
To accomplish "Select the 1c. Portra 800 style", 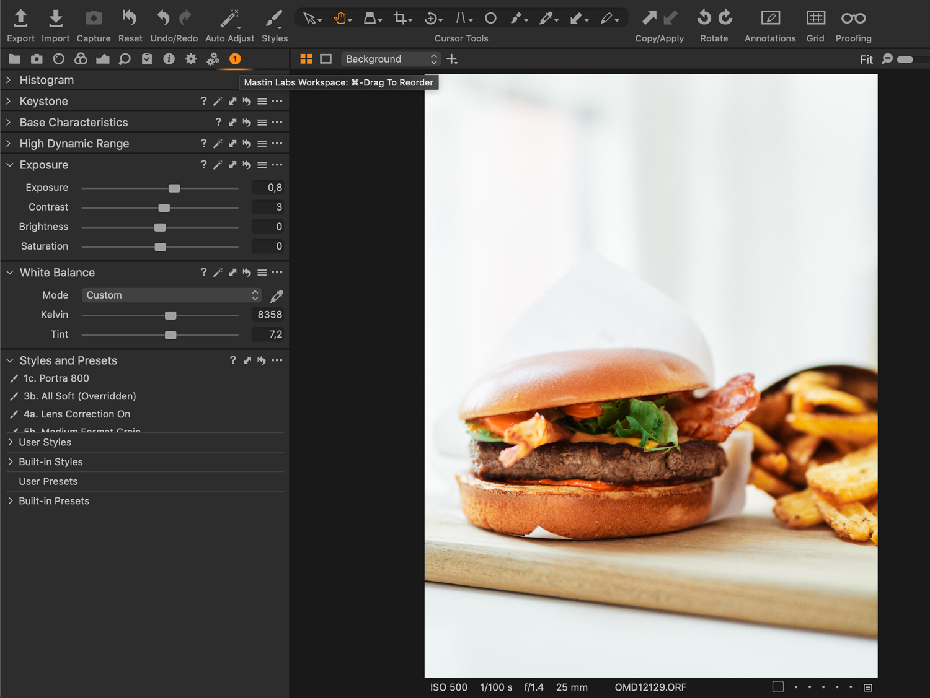I will pos(56,378).
